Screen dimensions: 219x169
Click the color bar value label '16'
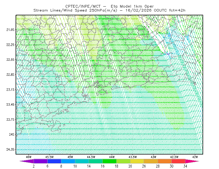tap(103, 166)
